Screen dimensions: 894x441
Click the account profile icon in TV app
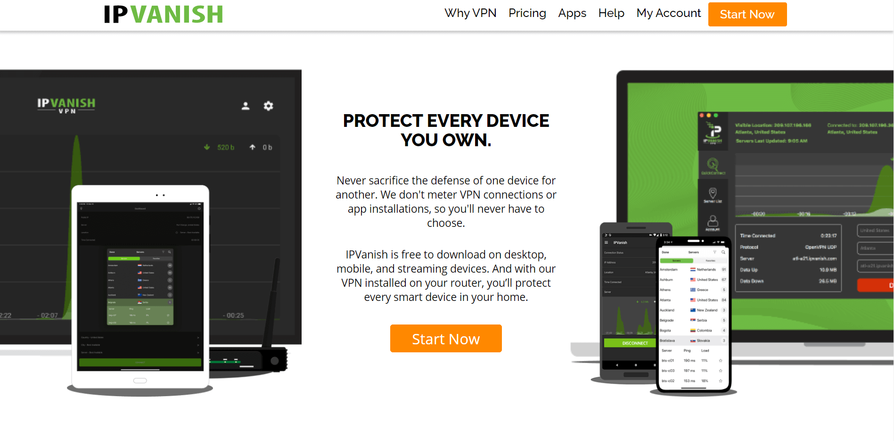click(246, 106)
